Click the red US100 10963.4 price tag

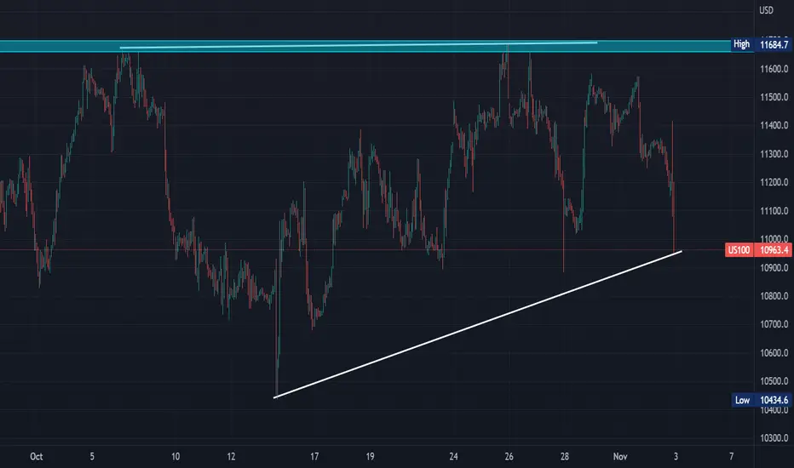click(x=758, y=250)
